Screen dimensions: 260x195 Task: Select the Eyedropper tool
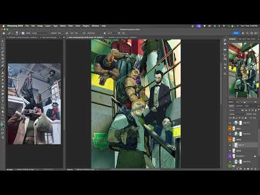coord(3,62)
